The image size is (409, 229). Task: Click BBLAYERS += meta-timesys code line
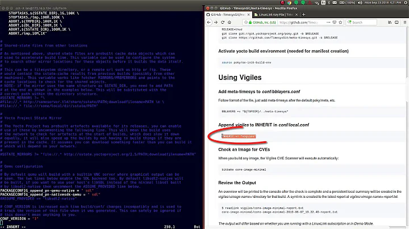tap(255, 111)
